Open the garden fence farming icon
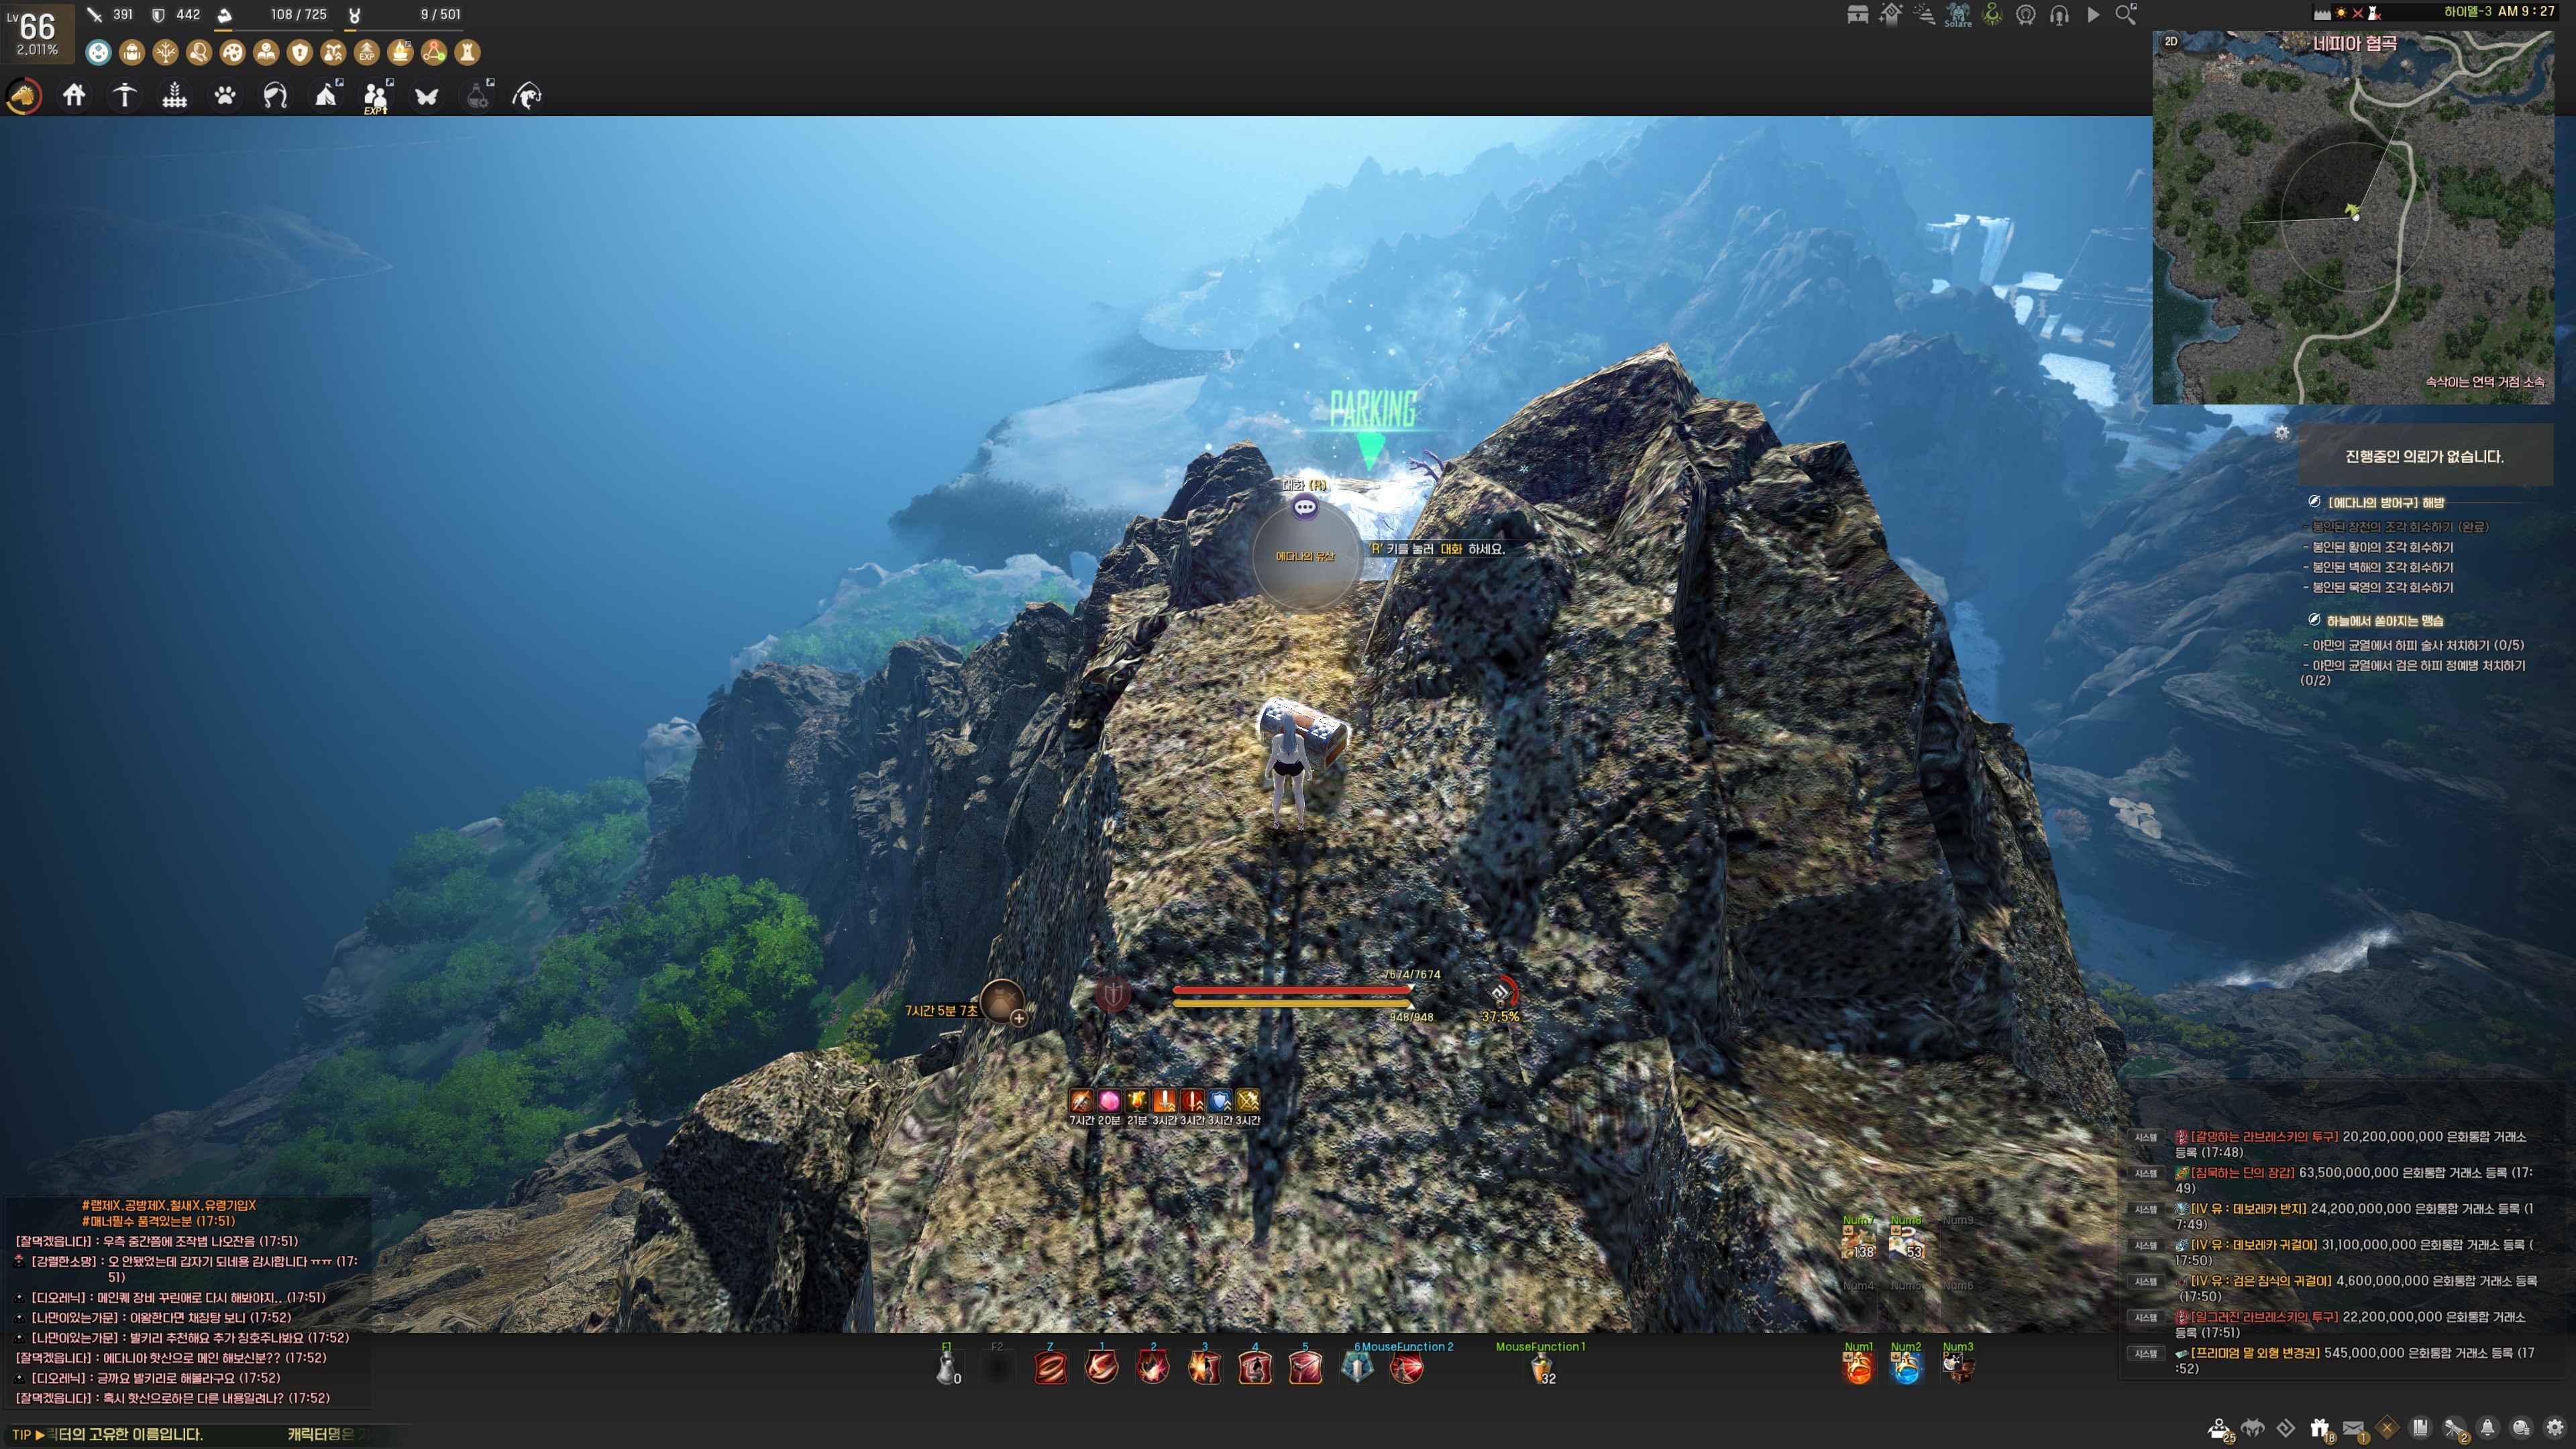The height and width of the screenshot is (1449, 2576). [x=175, y=96]
